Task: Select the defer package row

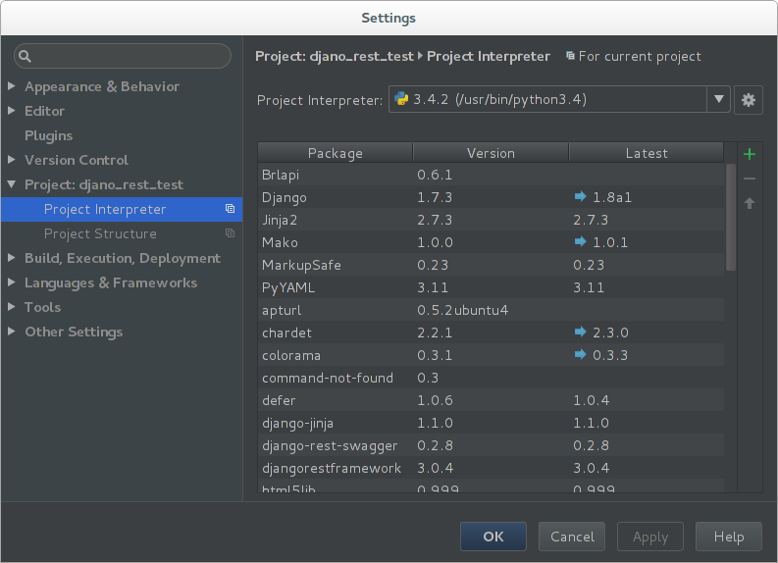Action: [x=491, y=400]
